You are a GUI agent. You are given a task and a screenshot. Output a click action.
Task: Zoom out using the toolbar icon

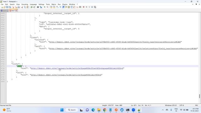tap(47, 7)
